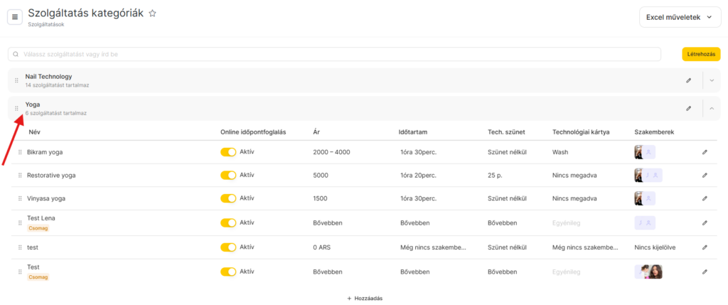Edit Test Lena package pencil icon
Screen dimensions: 728x305
pyautogui.click(x=705, y=223)
